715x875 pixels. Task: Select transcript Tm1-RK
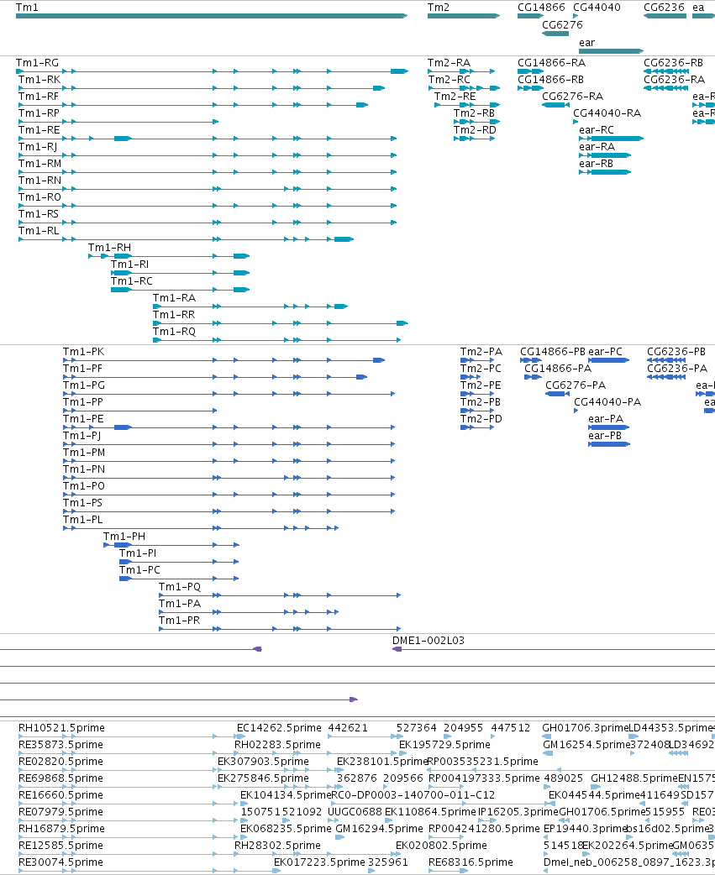point(202,88)
